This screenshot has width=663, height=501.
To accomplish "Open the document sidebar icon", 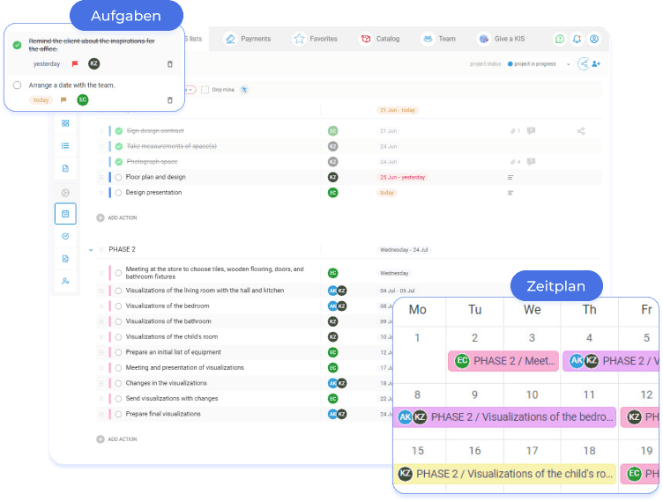I will coord(65,168).
